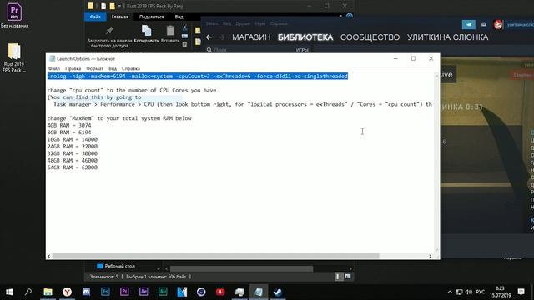The height and width of the screenshot is (300, 534).
Task: Open Yandex Browser from taskbar
Action: point(67,292)
